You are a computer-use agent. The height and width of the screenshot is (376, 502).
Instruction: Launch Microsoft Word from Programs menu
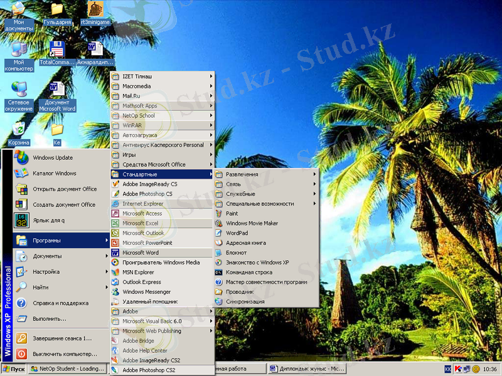(141, 253)
